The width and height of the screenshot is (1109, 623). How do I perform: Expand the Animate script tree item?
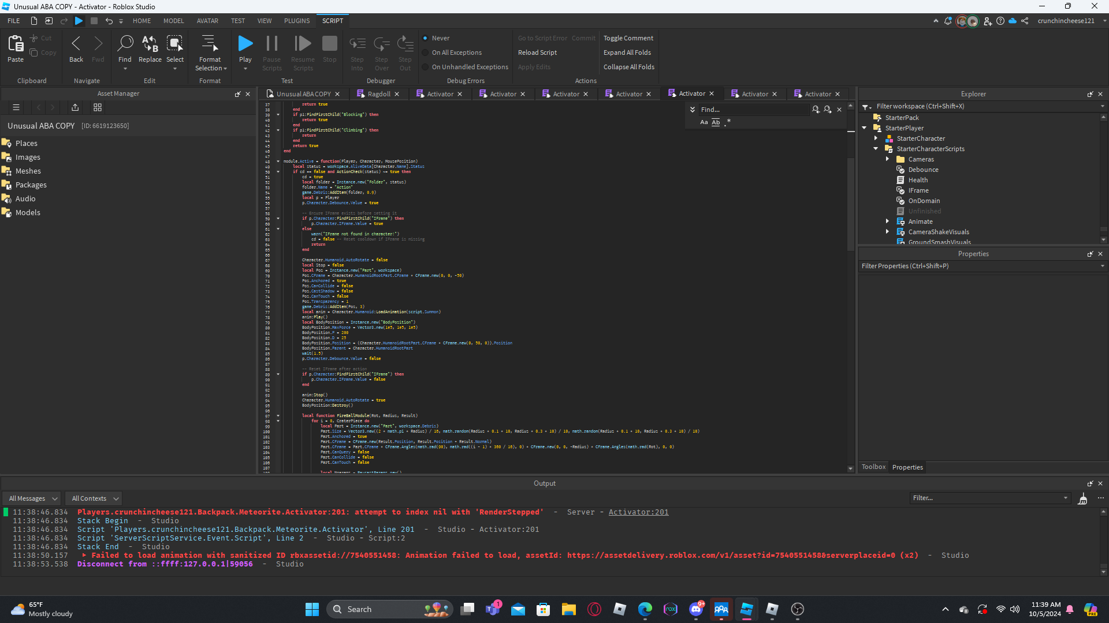click(x=888, y=222)
